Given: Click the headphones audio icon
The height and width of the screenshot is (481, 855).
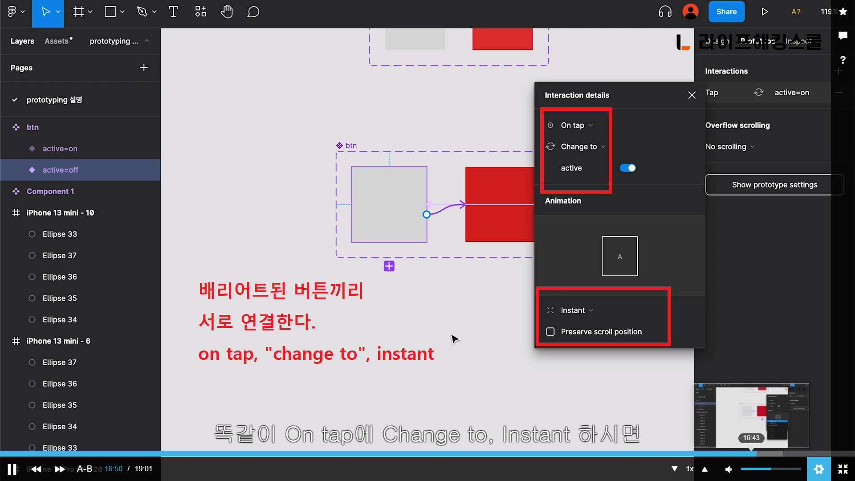Looking at the screenshot, I should coord(665,12).
